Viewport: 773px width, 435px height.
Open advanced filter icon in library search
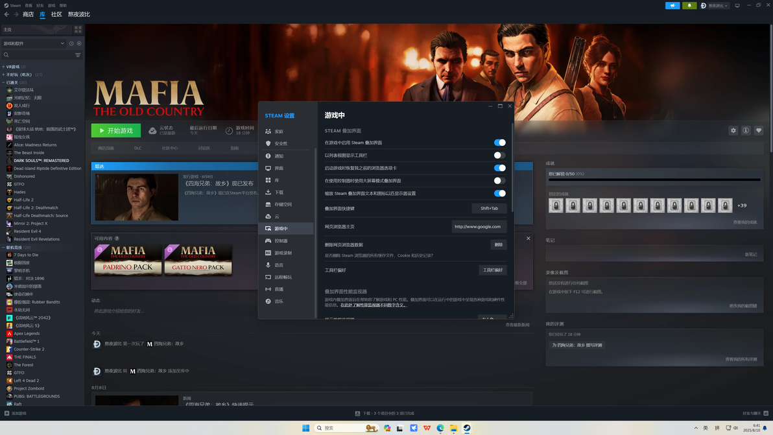click(78, 55)
